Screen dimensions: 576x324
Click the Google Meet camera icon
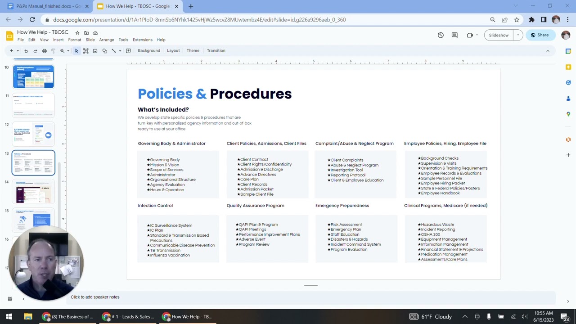(470, 35)
